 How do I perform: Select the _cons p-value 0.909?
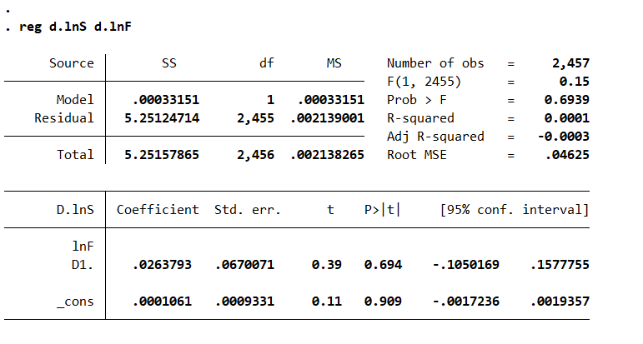click(383, 302)
